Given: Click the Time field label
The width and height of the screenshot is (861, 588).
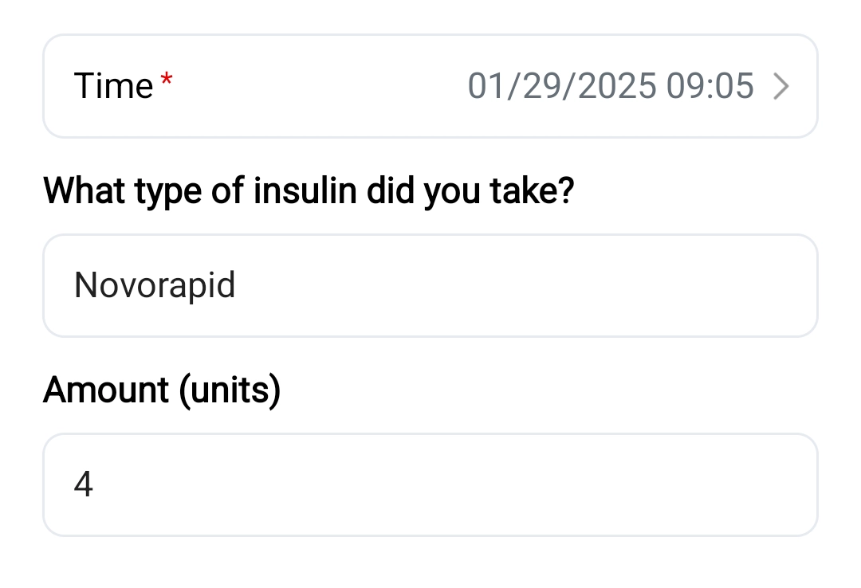Looking at the screenshot, I should click(113, 86).
